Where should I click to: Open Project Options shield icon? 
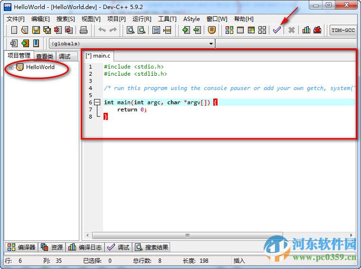211,30
